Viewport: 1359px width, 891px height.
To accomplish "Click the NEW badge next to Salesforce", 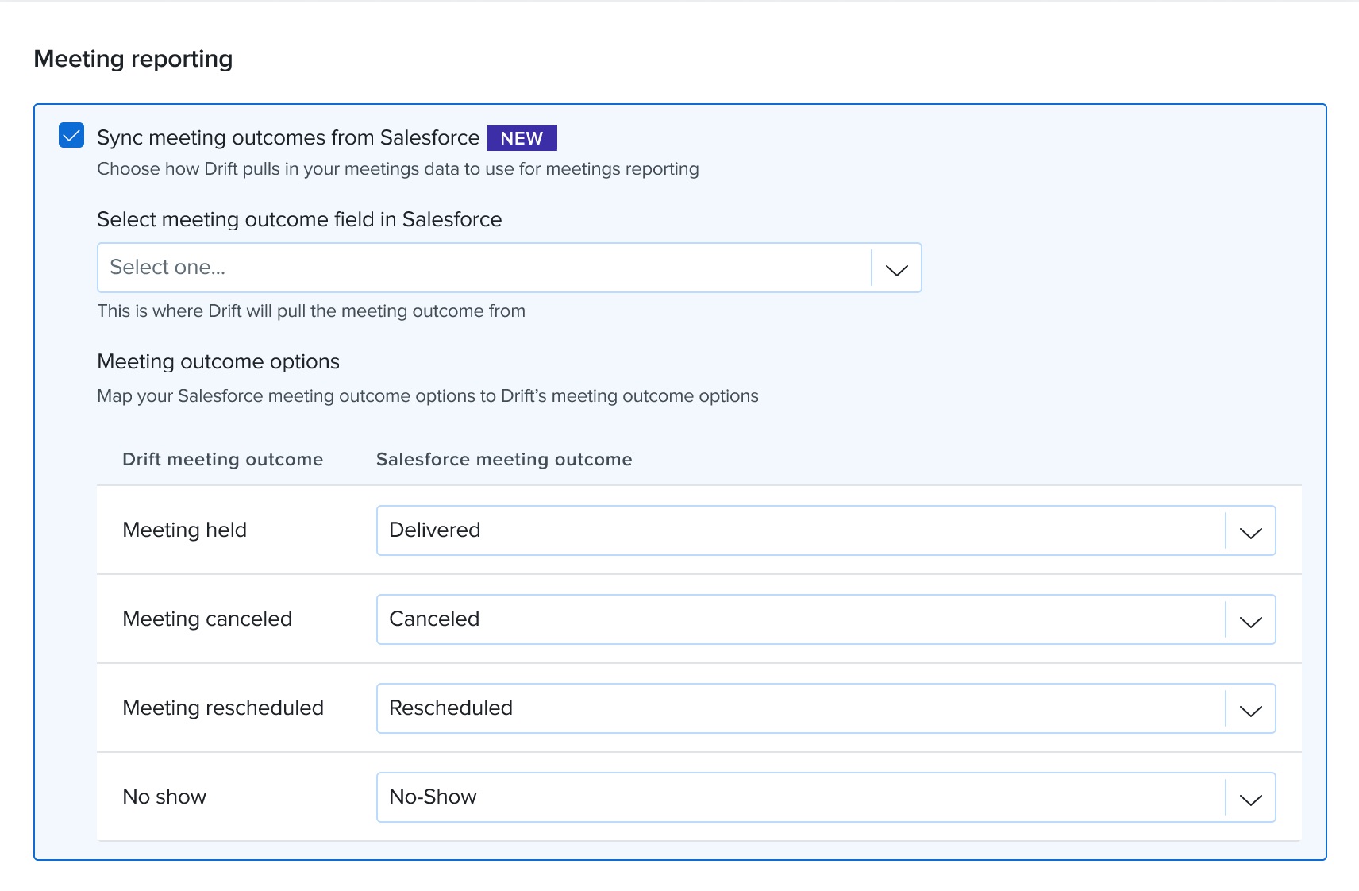I will point(522,138).
